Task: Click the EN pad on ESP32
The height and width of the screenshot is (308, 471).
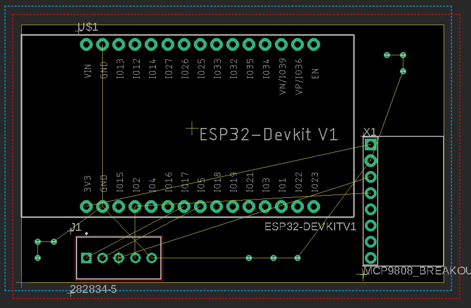Action: click(x=313, y=44)
